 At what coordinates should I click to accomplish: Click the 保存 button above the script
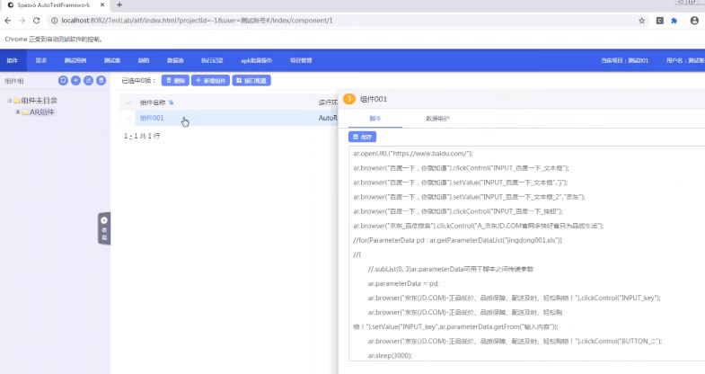click(x=363, y=137)
